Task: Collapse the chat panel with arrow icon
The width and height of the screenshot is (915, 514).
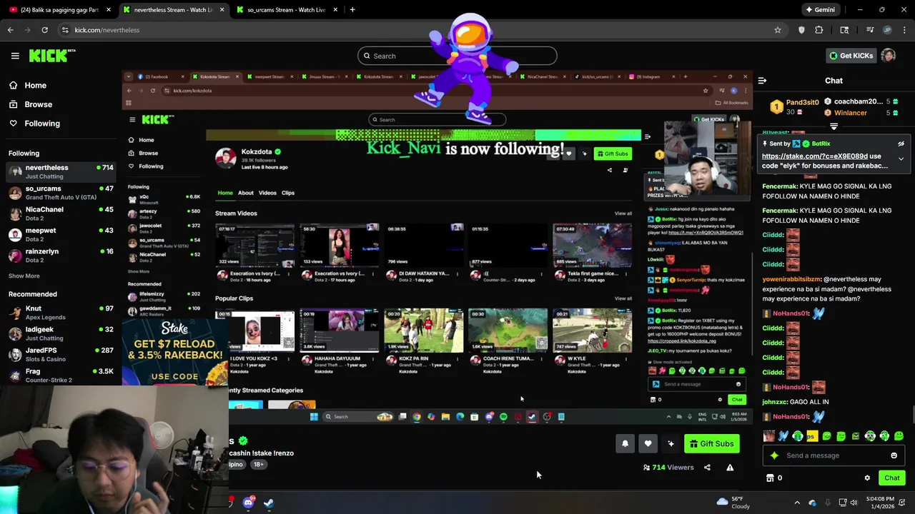Action: coord(762,81)
